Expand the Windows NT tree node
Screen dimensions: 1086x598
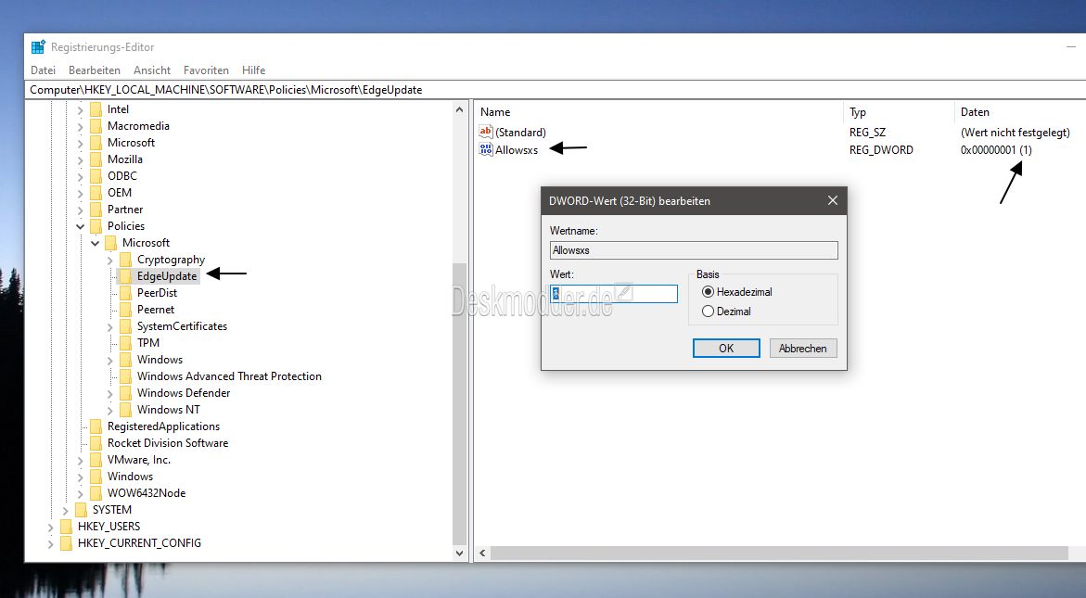click(109, 411)
